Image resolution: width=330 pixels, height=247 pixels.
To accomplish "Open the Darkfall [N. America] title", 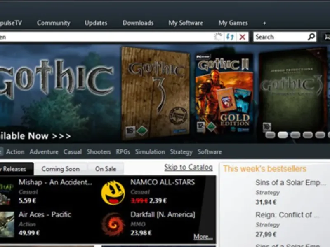I will [163, 214].
